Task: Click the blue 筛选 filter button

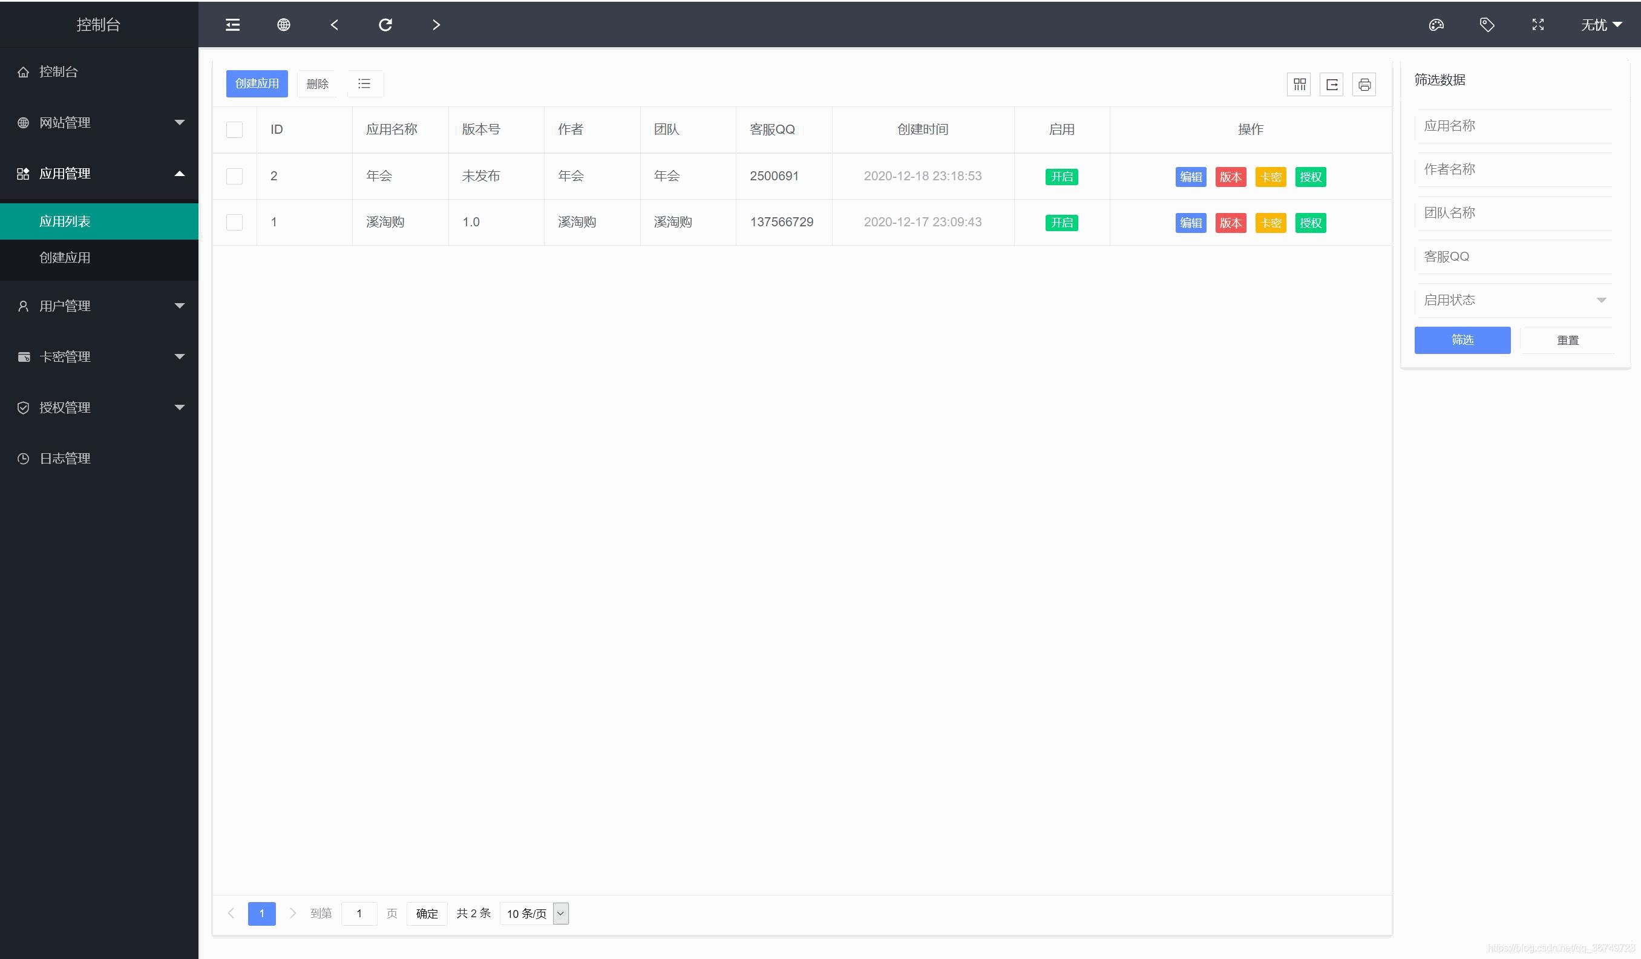Action: [x=1462, y=340]
